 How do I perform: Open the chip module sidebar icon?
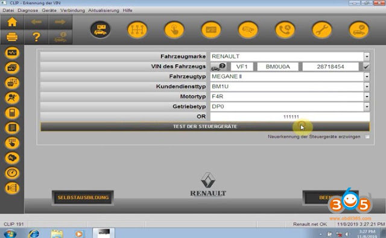pos(12,128)
